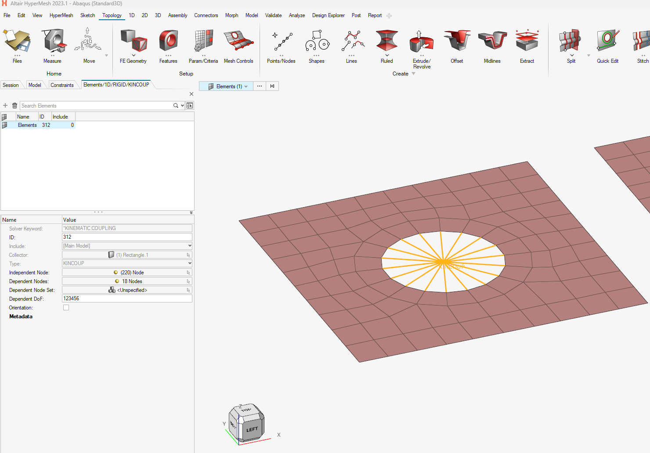650x453 pixels.
Task: Sort by the Include column header
Action: [x=63, y=117]
